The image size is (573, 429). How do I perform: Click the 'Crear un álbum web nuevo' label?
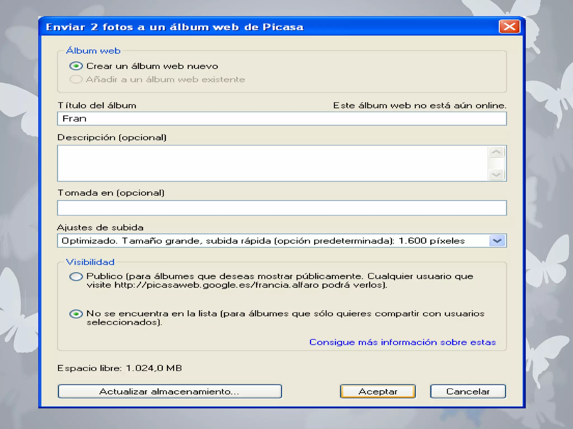pos(152,66)
